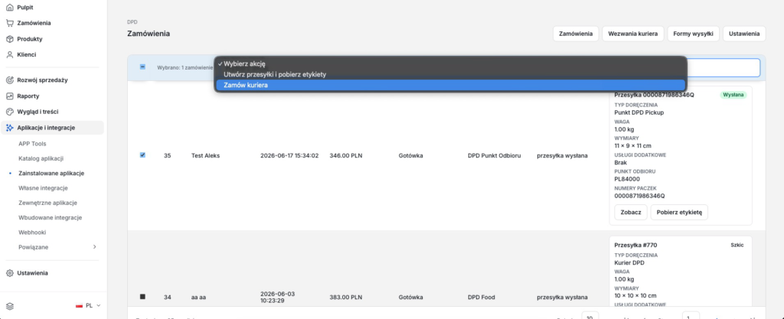The height and width of the screenshot is (319, 784).
Task: Click the Przesyłka 0000871986346Q heading
Action: pos(654,95)
